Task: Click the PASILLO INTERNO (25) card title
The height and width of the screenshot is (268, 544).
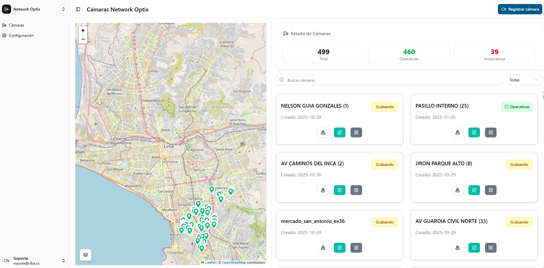Action: tap(442, 106)
